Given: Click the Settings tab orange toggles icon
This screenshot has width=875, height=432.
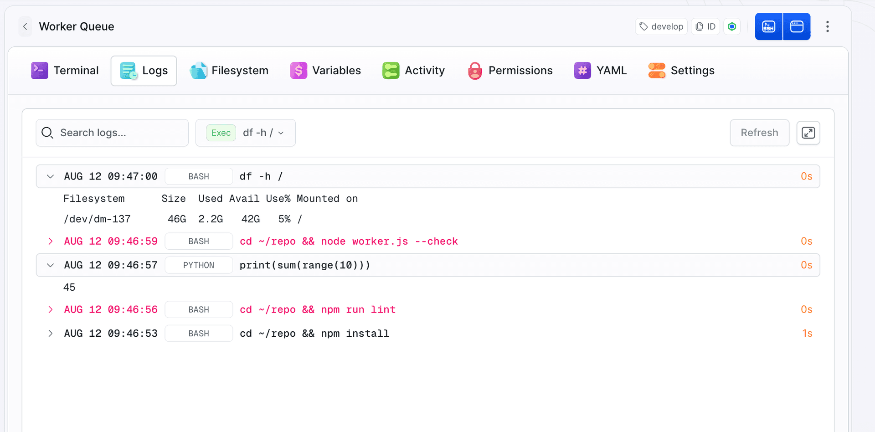Looking at the screenshot, I should pos(657,71).
